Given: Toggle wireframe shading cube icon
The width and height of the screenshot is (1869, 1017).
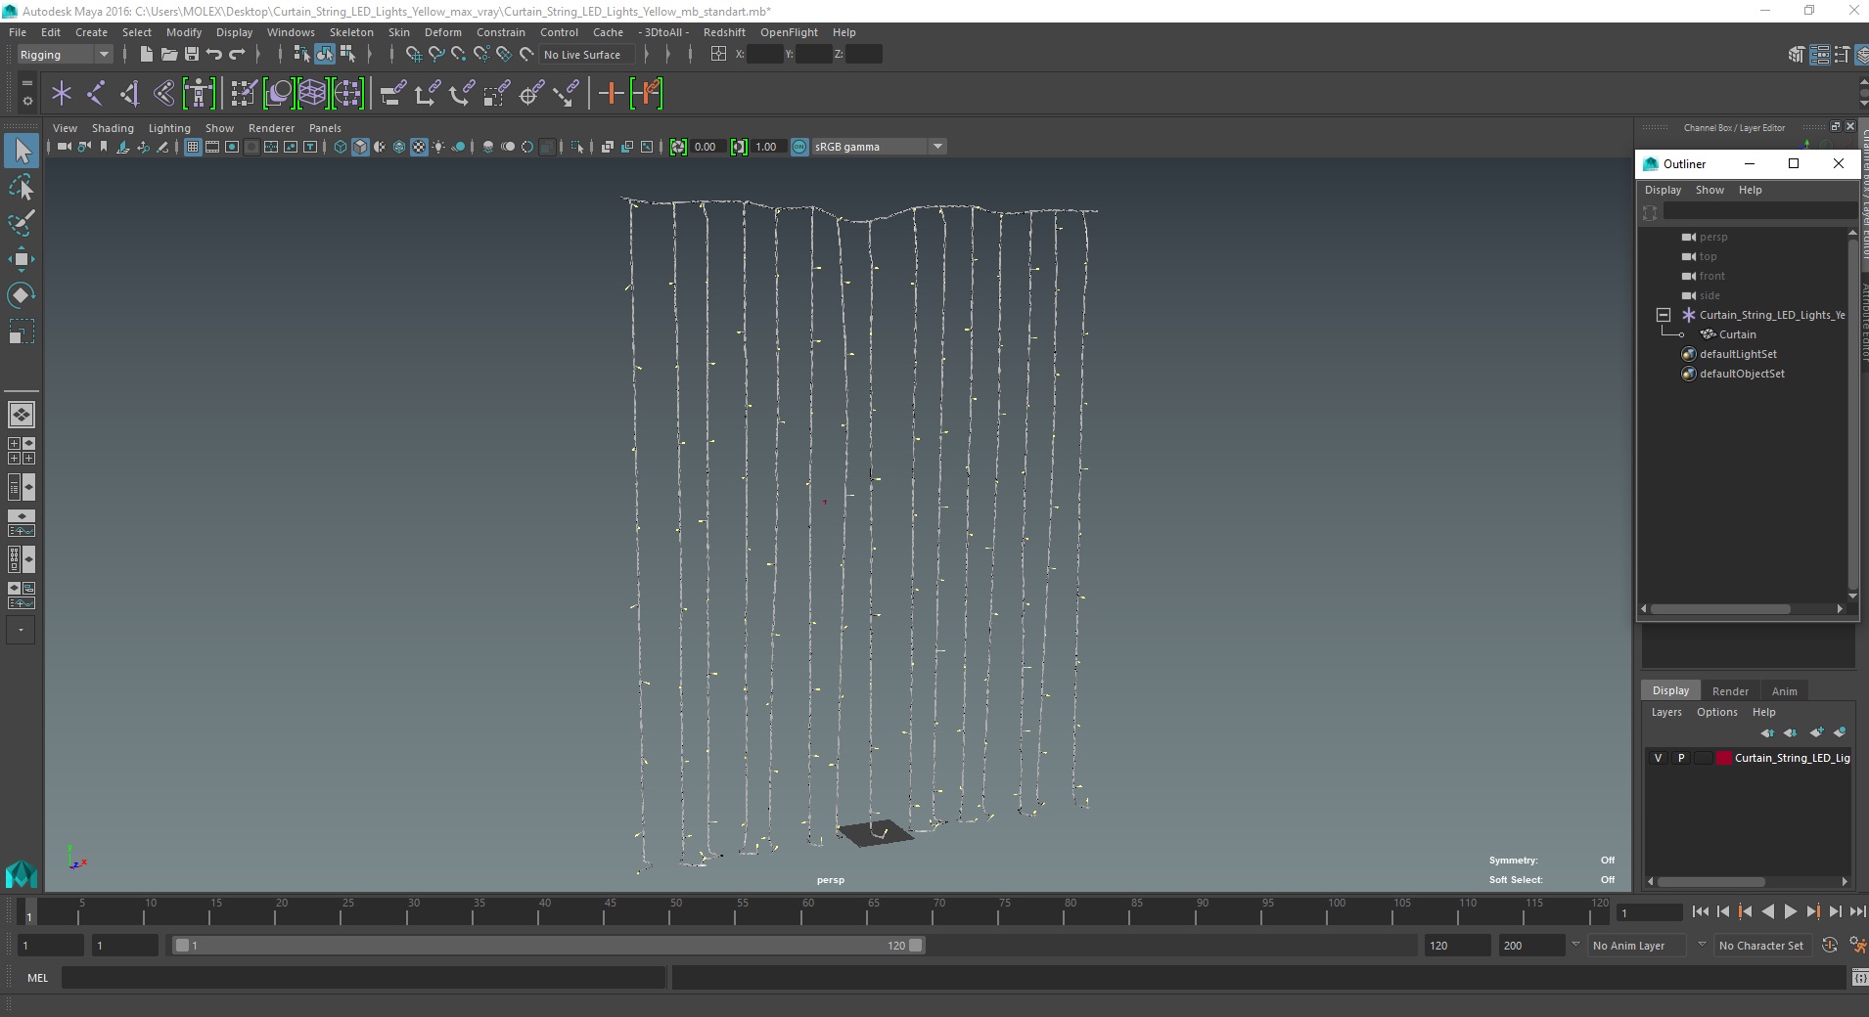Looking at the screenshot, I should [x=341, y=147].
